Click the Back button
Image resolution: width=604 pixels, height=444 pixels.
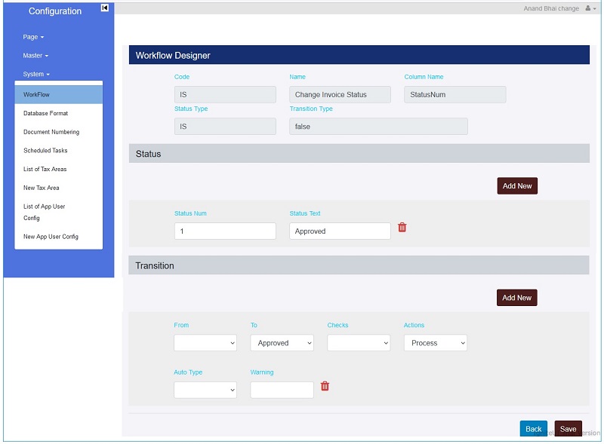pyautogui.click(x=533, y=429)
